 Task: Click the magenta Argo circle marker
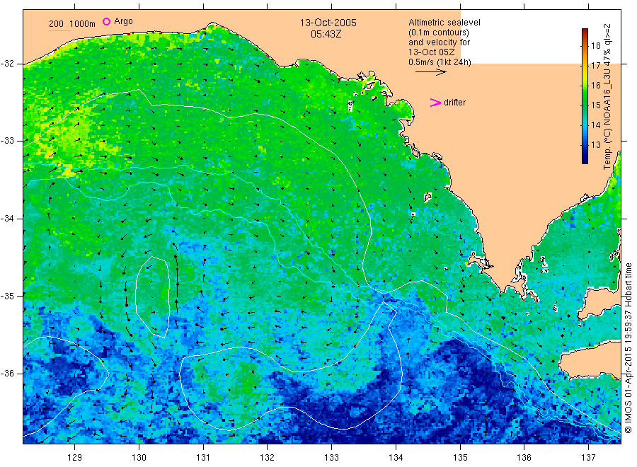(106, 21)
